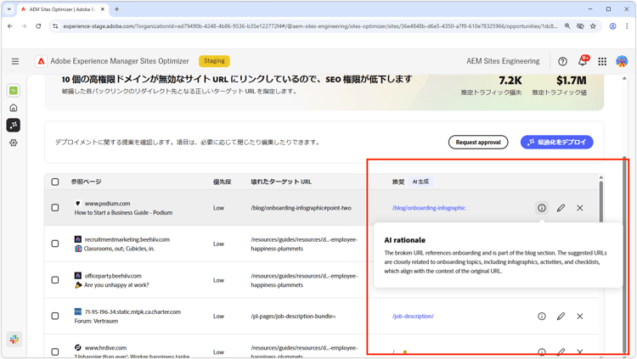637x359 pixels.
Task: Click the Staging badge
Action: [214, 61]
